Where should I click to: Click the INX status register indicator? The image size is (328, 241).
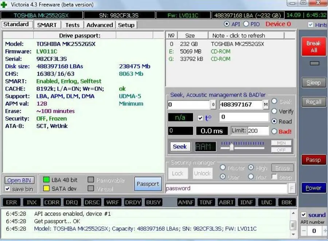(32, 202)
